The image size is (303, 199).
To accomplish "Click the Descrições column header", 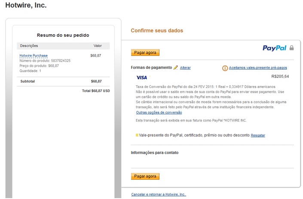I will [29, 45].
